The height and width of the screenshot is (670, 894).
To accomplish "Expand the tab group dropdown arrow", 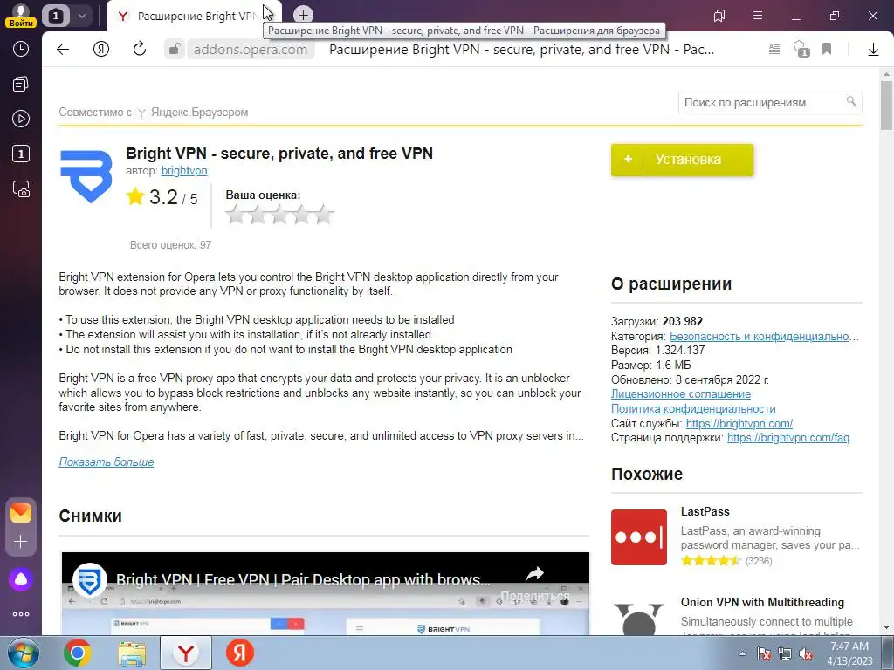I will click(x=81, y=16).
